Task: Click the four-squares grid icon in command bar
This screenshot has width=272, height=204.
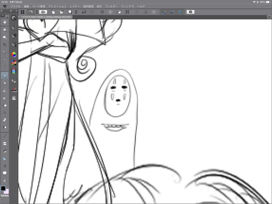Action: click(22, 12)
